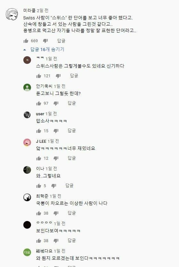Click 답글 under 안기욱씨's reply
Screen dimensions: 179x267
pyautogui.click(x=72, y=103)
